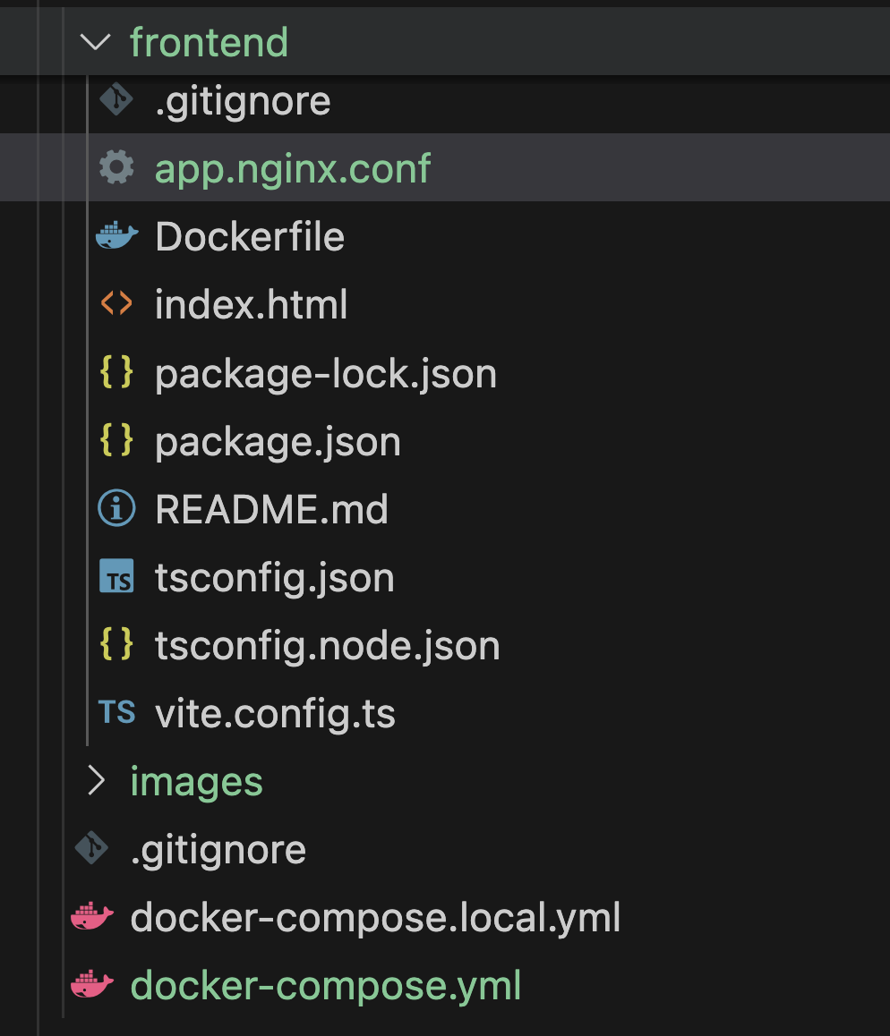Screen dimensions: 890x1036
Task: Click the gear icon next to app.nginx.conf
Action: pos(116,168)
